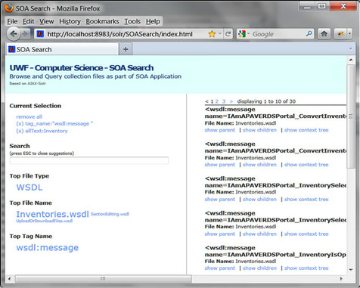The height and width of the screenshot is (288, 360).
Task: Reload the page with the refresh icon
Action: coord(228,34)
